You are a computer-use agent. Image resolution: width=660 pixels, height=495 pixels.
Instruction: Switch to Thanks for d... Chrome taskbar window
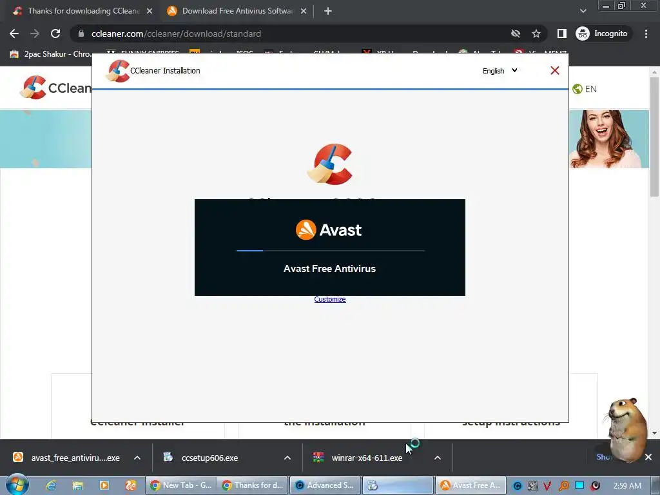[x=253, y=485]
